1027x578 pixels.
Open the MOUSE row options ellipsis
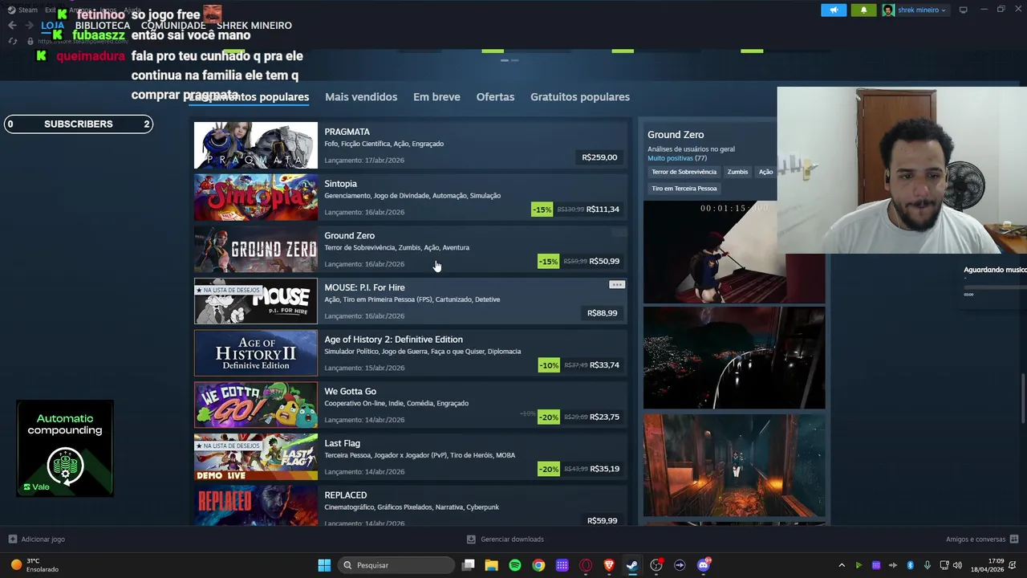click(x=616, y=285)
